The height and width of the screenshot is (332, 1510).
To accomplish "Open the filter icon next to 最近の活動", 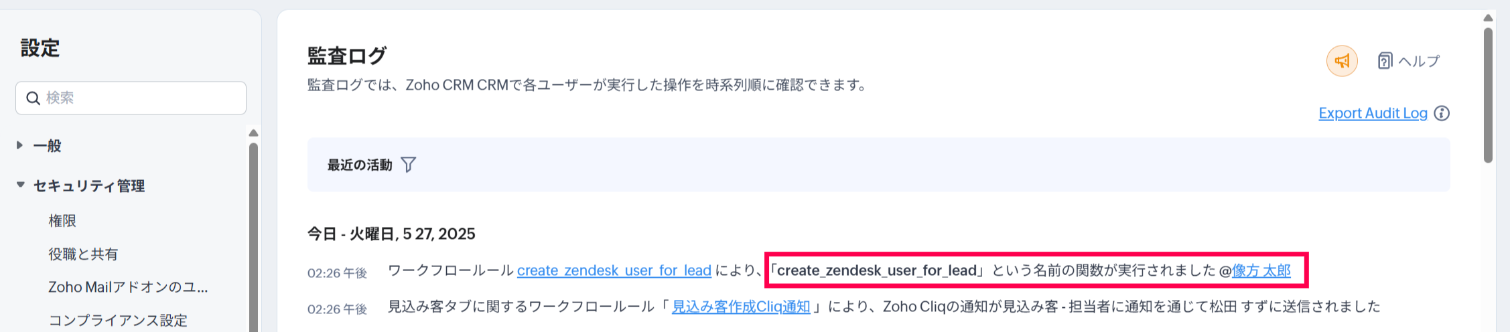I will coord(408,165).
